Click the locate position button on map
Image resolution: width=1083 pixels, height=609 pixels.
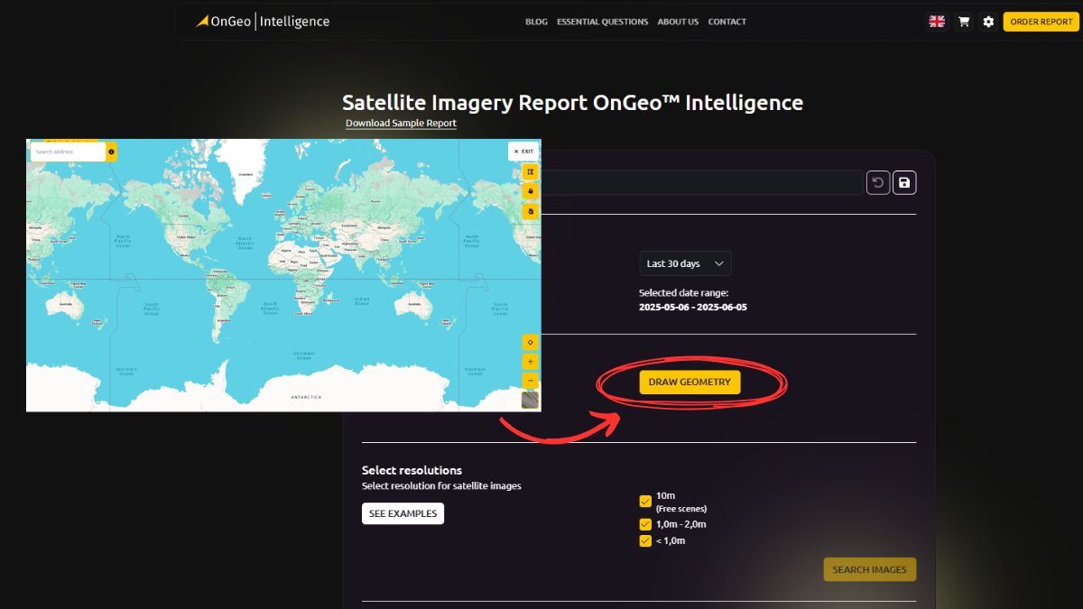click(530, 342)
